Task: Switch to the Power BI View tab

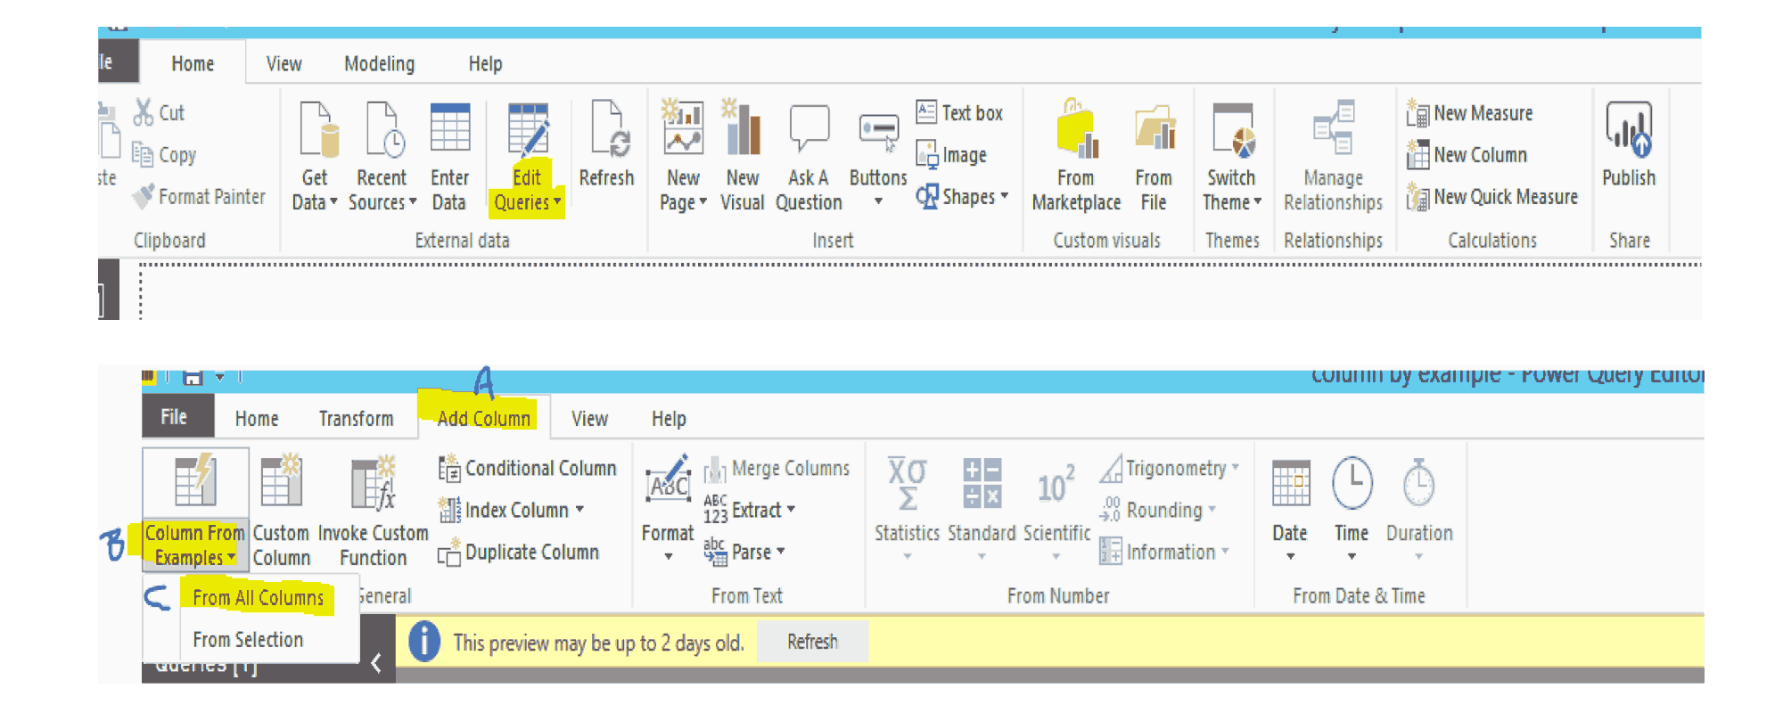Action: [283, 63]
